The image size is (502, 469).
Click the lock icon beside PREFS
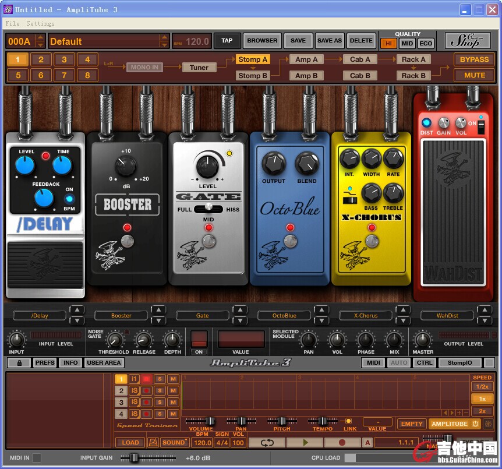19,363
